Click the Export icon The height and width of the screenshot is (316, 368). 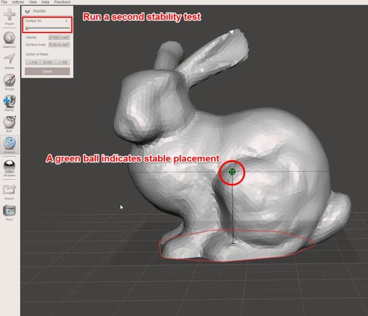pyautogui.click(x=9, y=188)
